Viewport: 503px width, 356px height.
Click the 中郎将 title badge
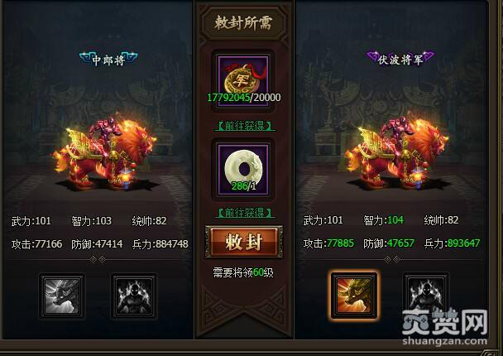click(x=108, y=60)
